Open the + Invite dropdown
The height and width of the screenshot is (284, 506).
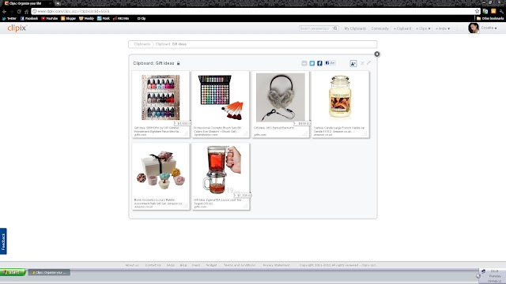[443, 28]
